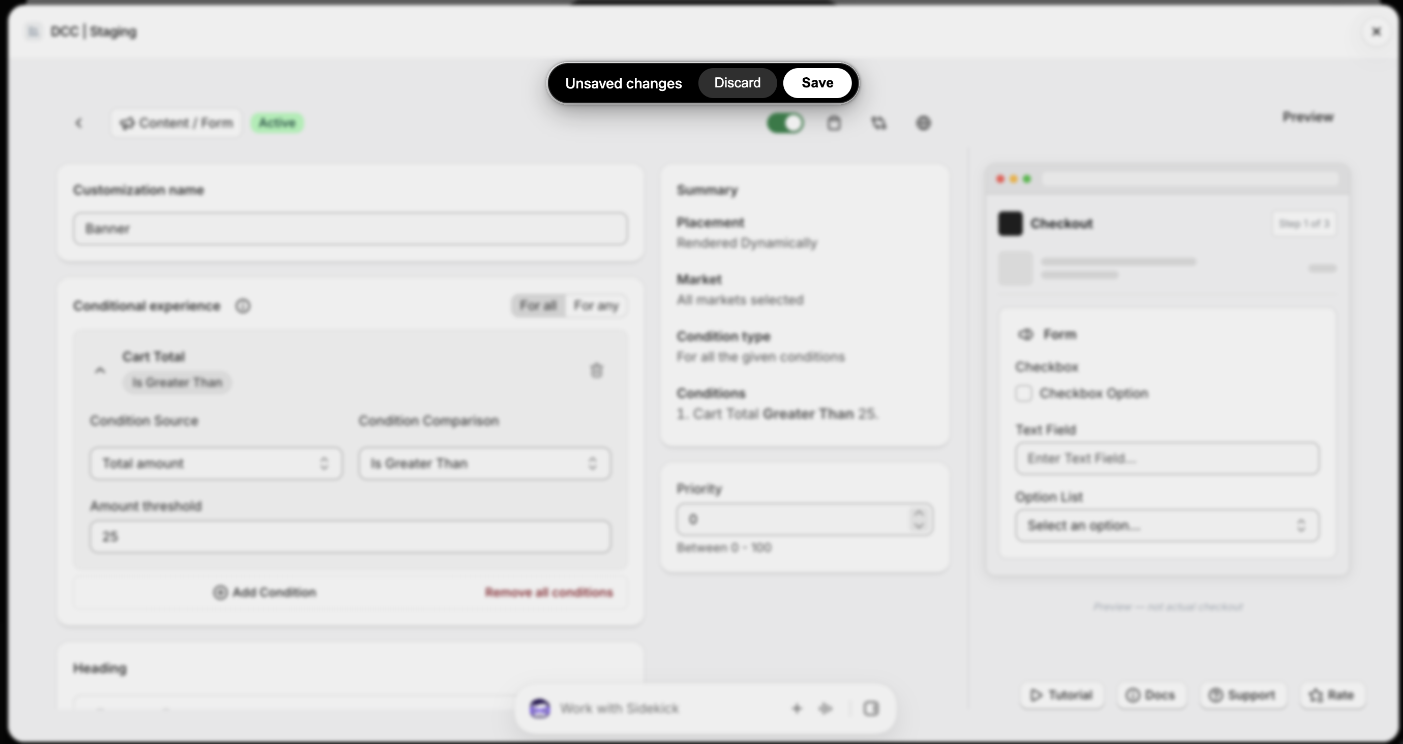Image resolution: width=1403 pixels, height=744 pixels.
Task: Go back with the left arrow icon
Action: click(78, 123)
